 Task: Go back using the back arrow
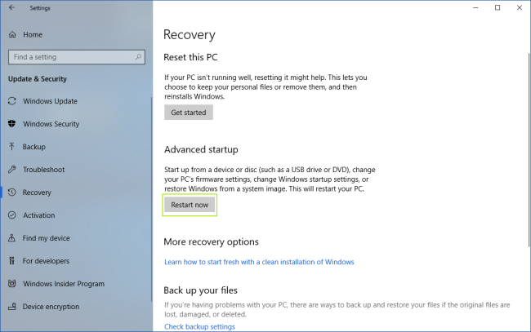(11, 7)
